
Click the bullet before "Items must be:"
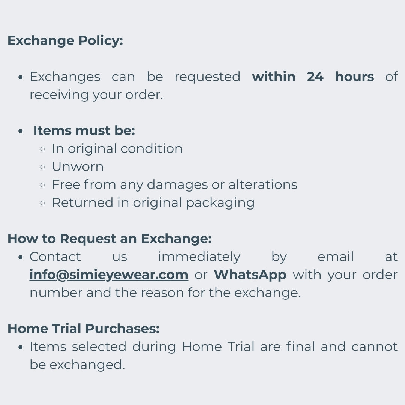click(x=21, y=131)
